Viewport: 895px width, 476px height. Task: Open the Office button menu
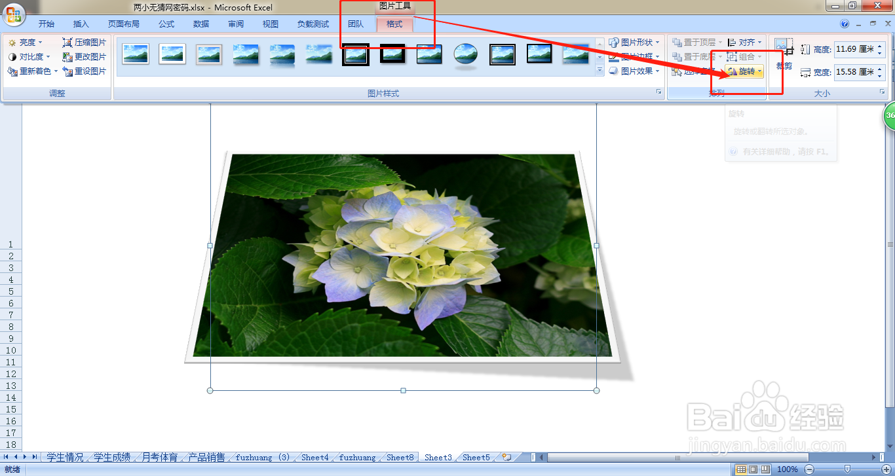12,14
